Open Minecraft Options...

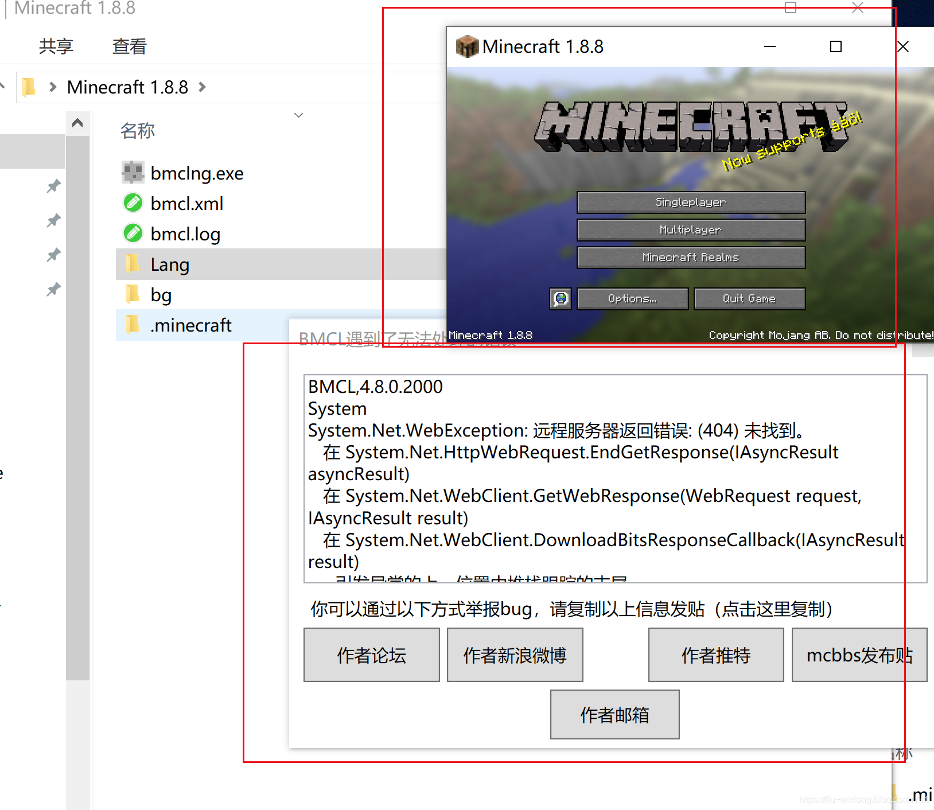coord(633,299)
